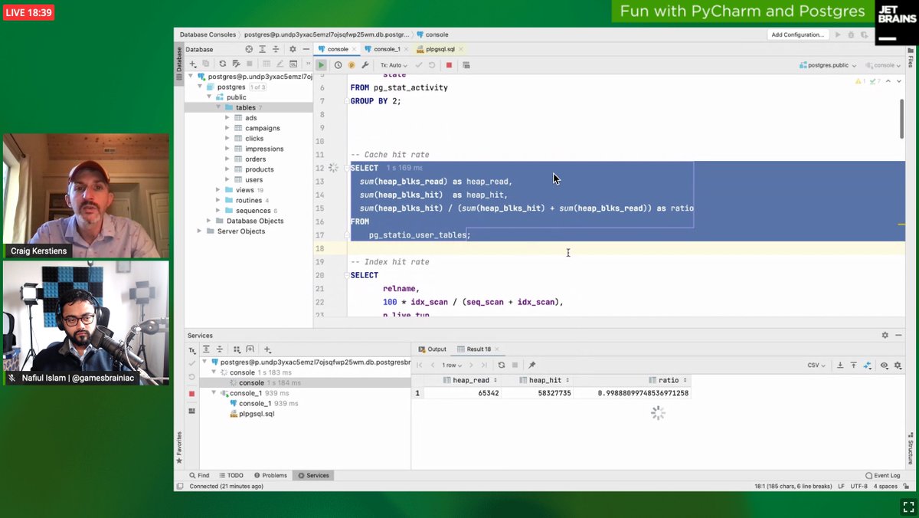Click the scroll-from-editor target icon in Database panel
This screenshot has height=518, width=919.
(x=249, y=49)
